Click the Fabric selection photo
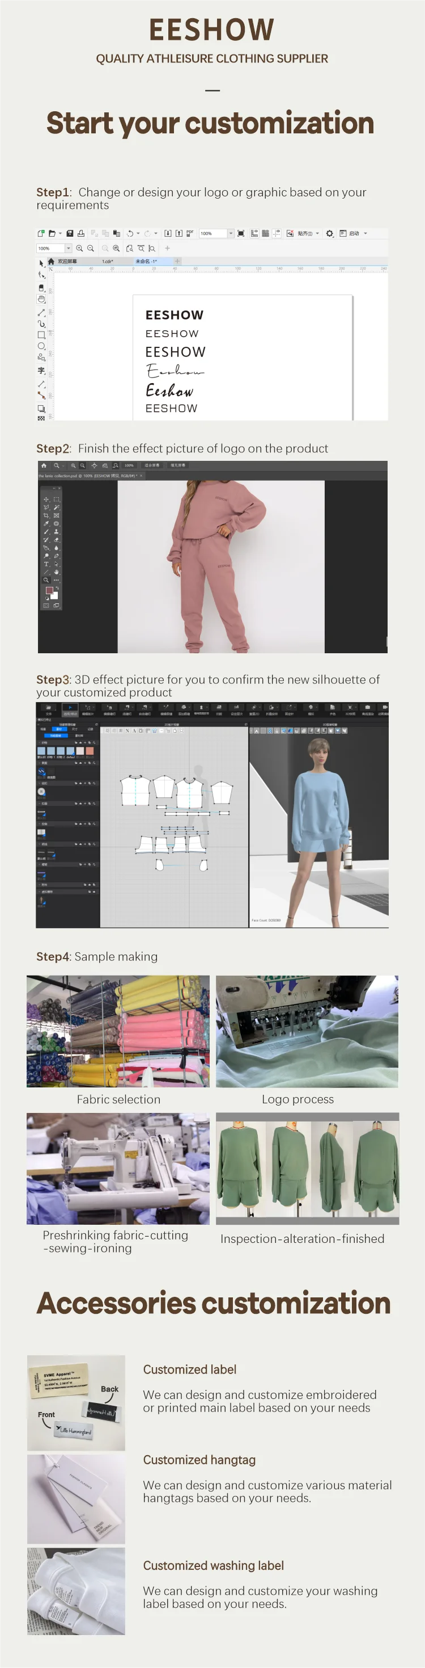 click(x=118, y=1031)
